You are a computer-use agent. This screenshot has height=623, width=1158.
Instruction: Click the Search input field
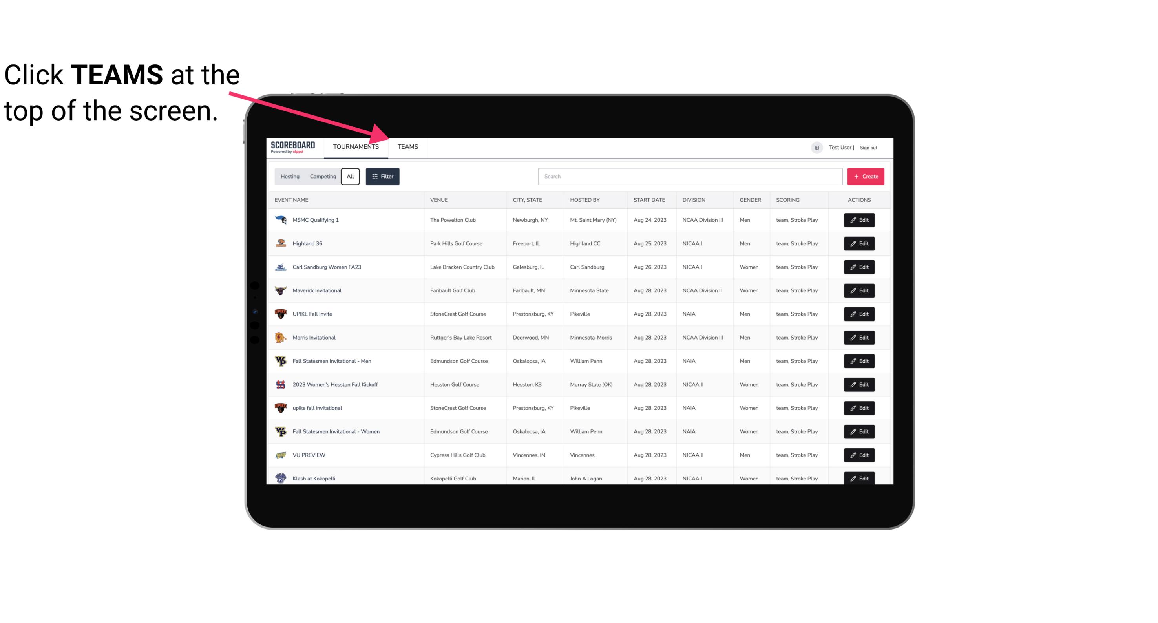tap(689, 177)
